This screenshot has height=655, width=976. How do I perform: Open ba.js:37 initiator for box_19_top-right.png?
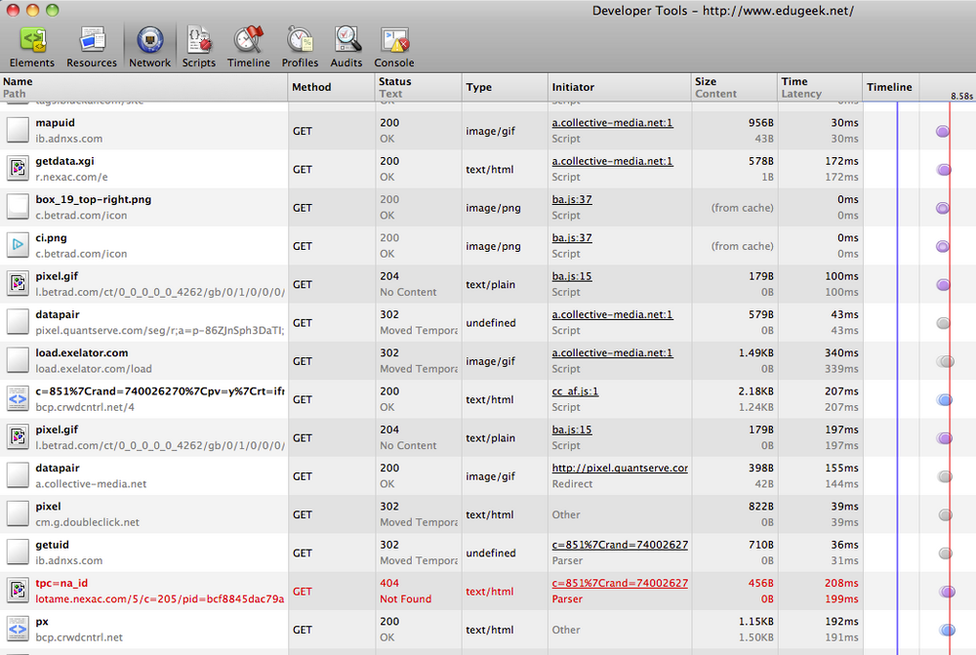tap(571, 200)
